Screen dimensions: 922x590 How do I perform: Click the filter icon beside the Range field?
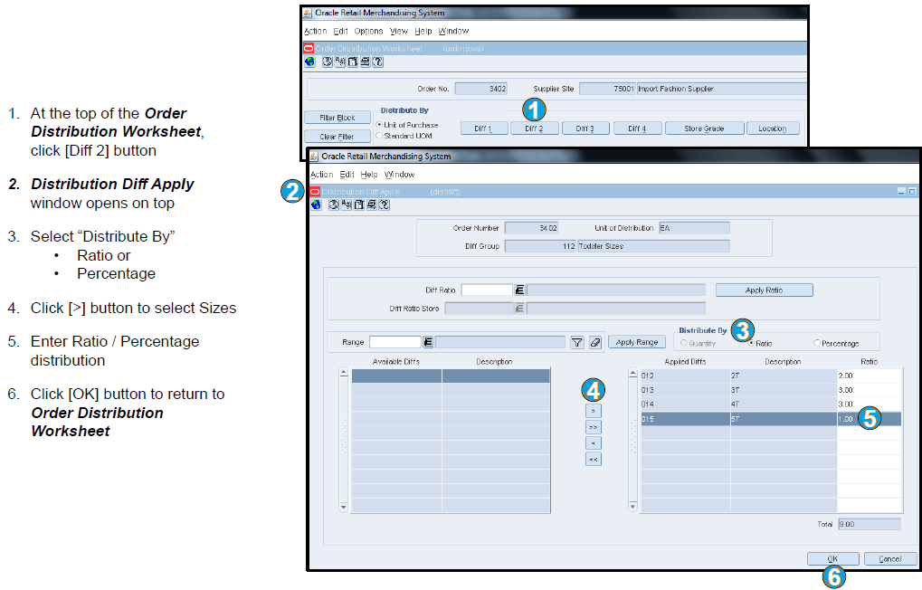pyautogui.click(x=578, y=341)
